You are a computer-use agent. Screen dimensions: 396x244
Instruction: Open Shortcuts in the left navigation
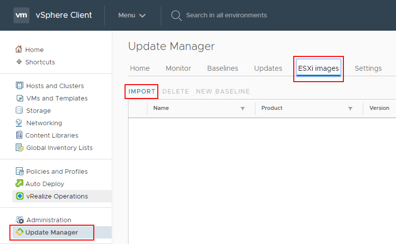point(40,62)
